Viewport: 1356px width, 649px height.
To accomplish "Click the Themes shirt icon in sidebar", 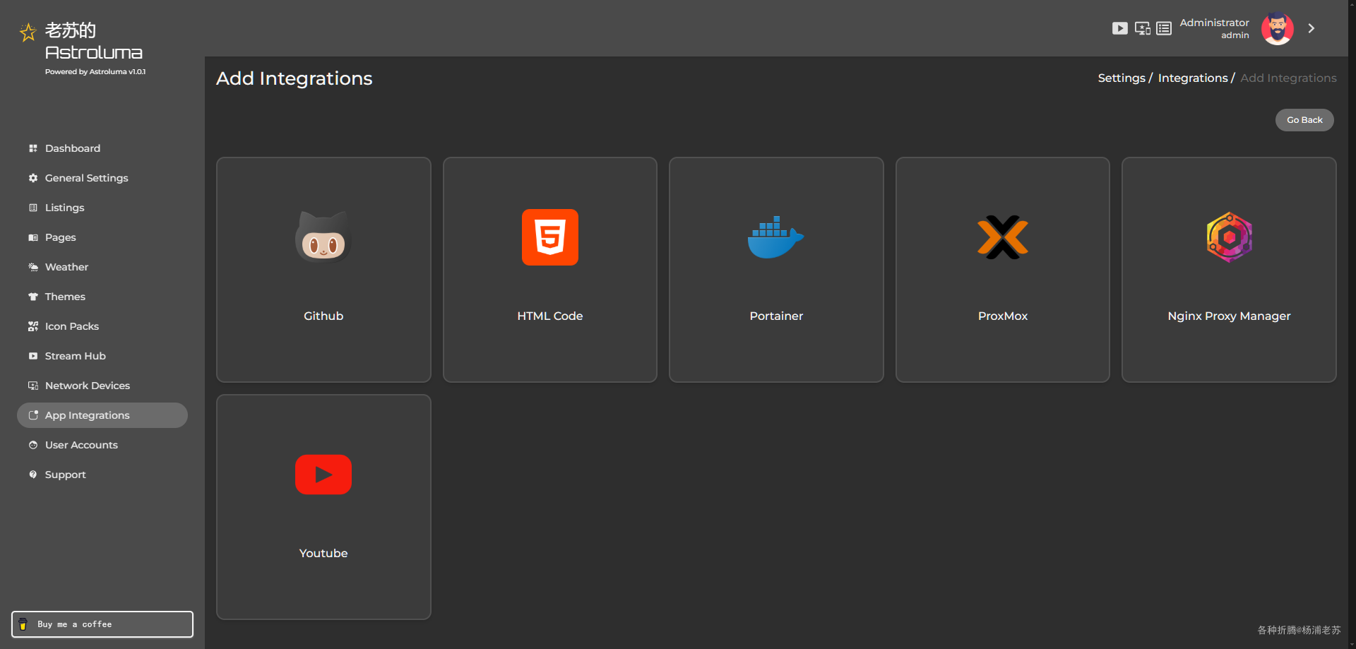I will [33, 297].
